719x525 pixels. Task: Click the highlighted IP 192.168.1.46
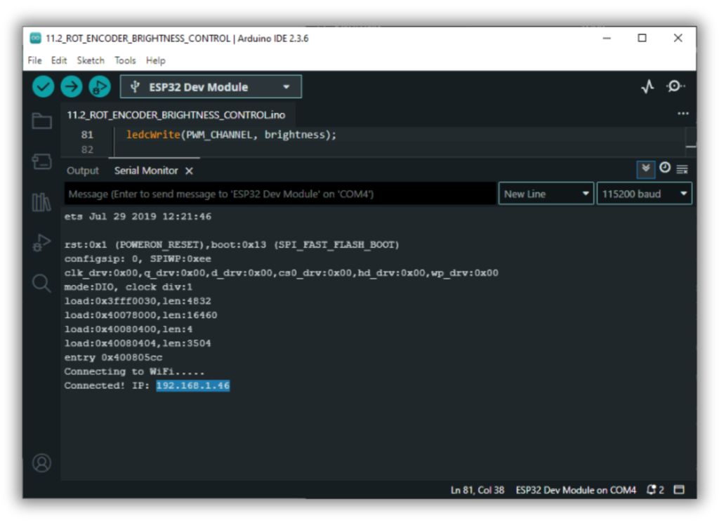coord(193,385)
